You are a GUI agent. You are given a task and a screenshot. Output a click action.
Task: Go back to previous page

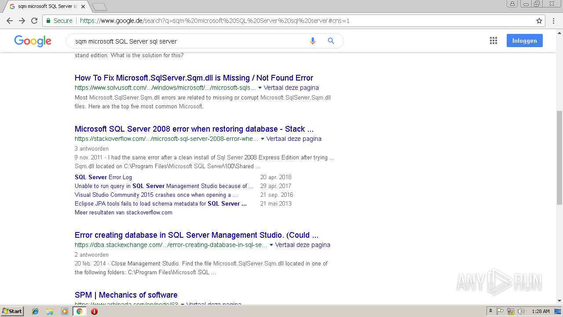click(x=10, y=21)
